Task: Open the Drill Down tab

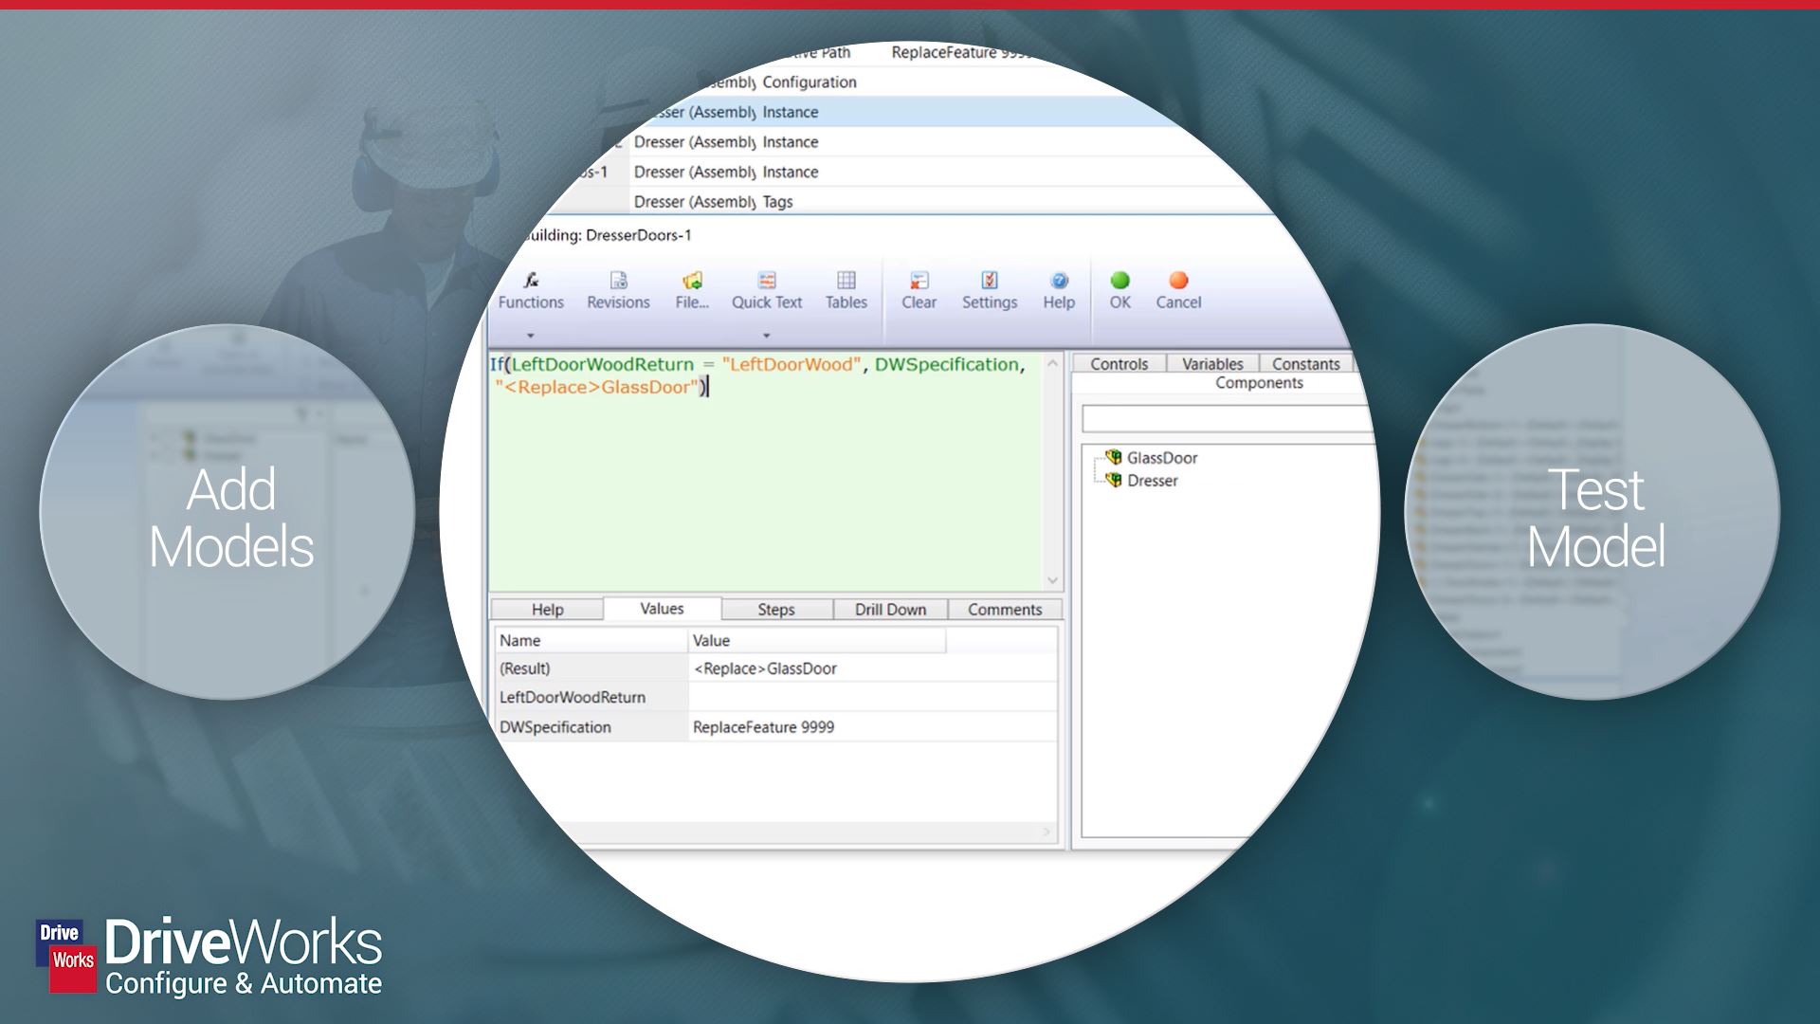Action: pyautogui.click(x=888, y=609)
